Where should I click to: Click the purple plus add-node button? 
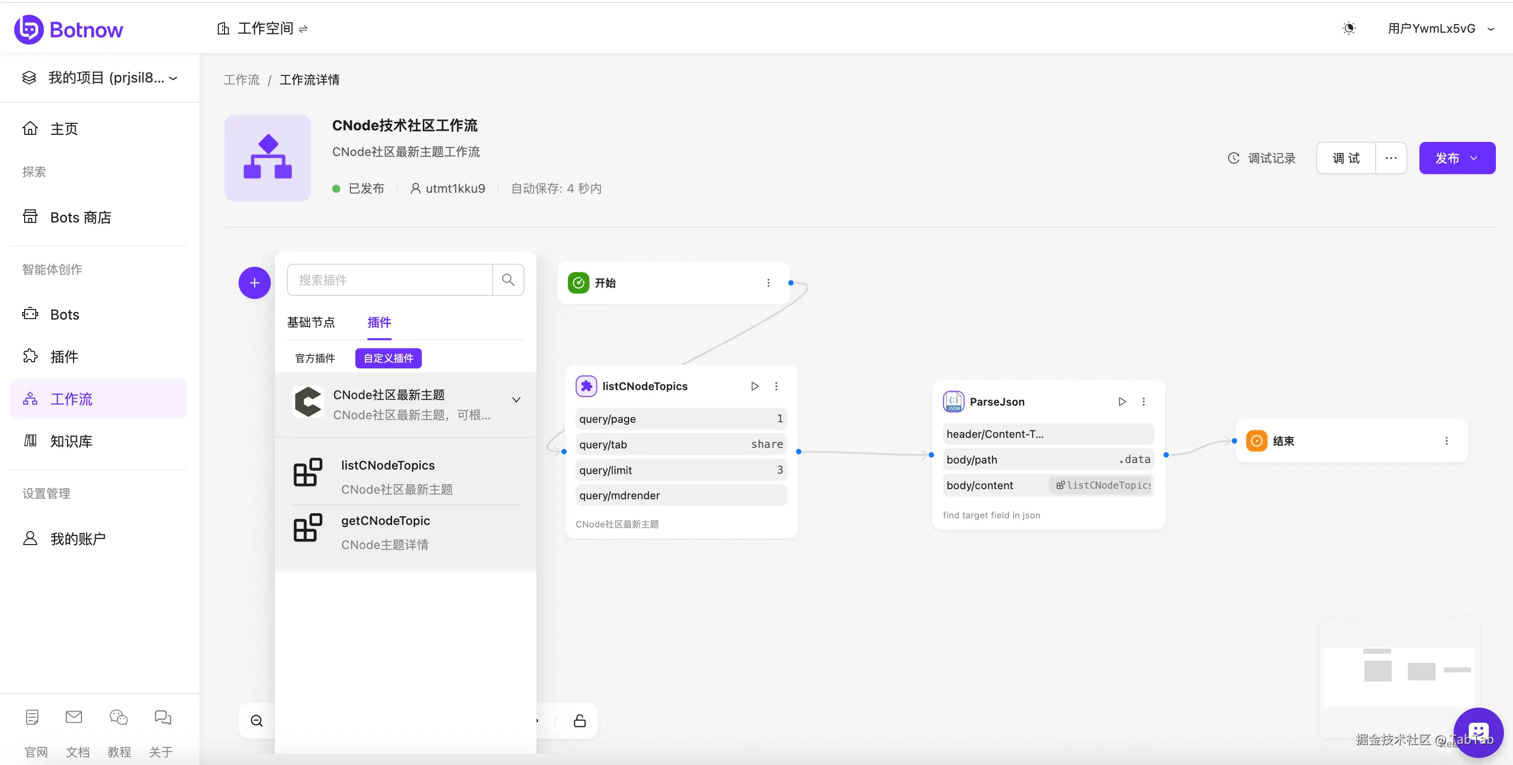coord(254,283)
